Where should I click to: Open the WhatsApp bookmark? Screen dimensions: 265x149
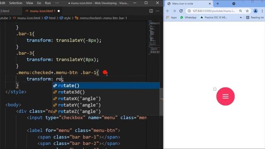coord(188,17)
